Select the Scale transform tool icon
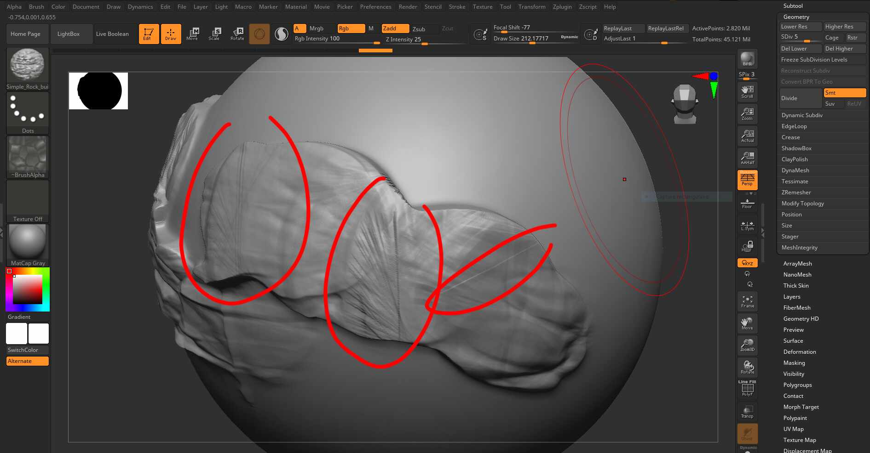This screenshot has height=453, width=870. pos(214,34)
